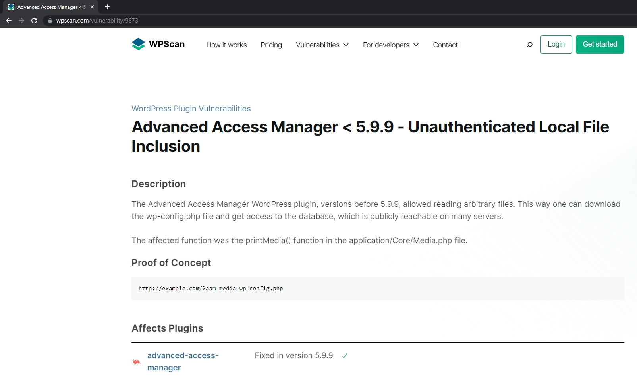Open the How it works page
Screen dimensions: 637x380
[226, 45]
